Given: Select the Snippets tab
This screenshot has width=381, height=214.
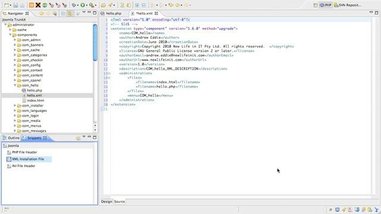Looking at the screenshot, I should (34, 138).
